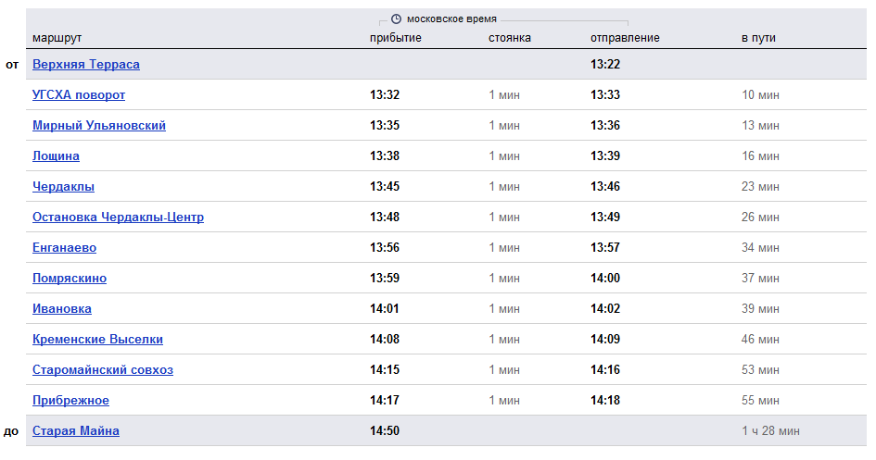876x460 pixels.
Task: Click the московское время label
Action: tap(451, 19)
